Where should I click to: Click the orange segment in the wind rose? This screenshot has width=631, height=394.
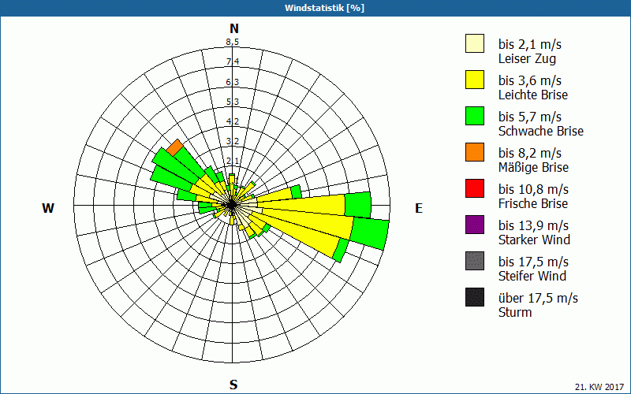174,147
